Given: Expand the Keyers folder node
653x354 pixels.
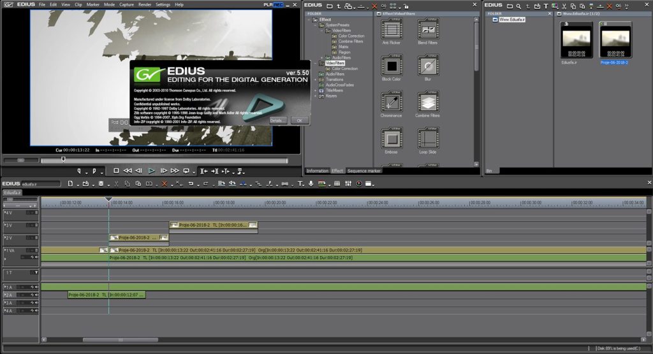Looking at the screenshot, I should pos(315,96).
